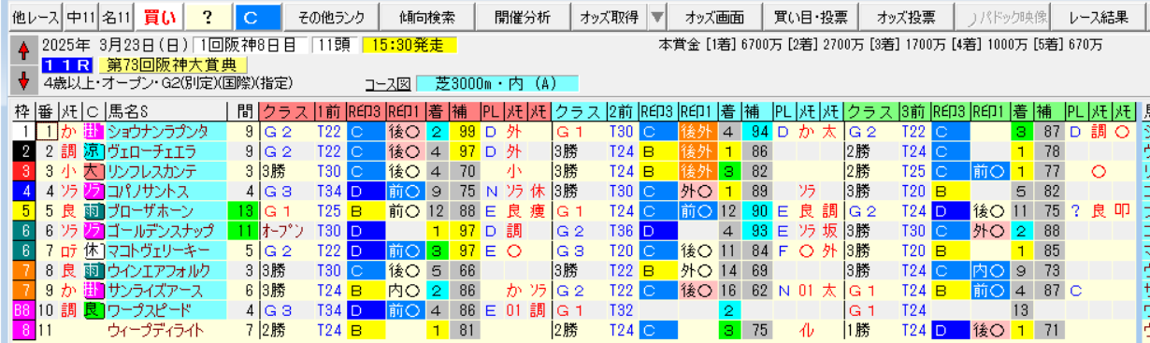Image resolution: width=1150 pixels, height=343 pixels.
Task: Click オッズ投票 button
Action: click(907, 17)
